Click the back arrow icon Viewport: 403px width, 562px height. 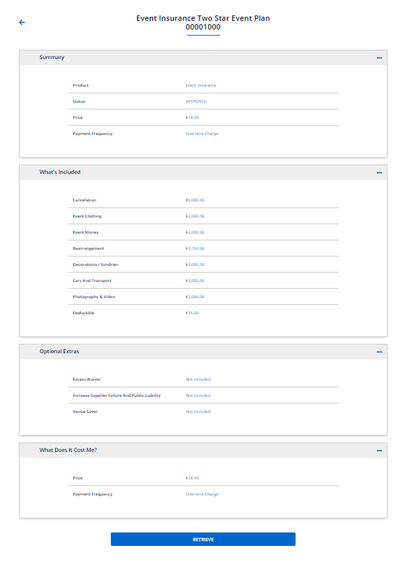coord(21,22)
